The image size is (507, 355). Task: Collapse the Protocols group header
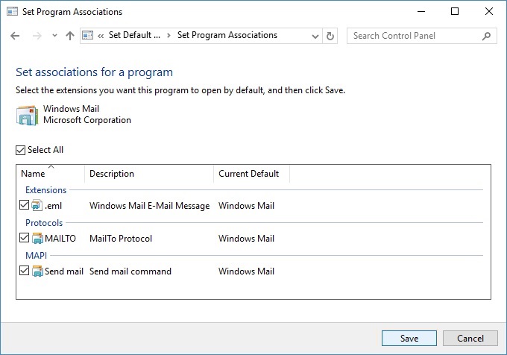tap(44, 223)
